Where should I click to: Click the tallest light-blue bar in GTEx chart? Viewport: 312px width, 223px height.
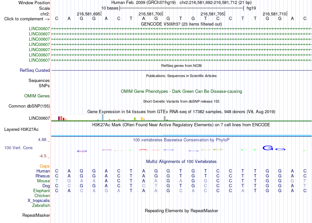click(x=102, y=117)
